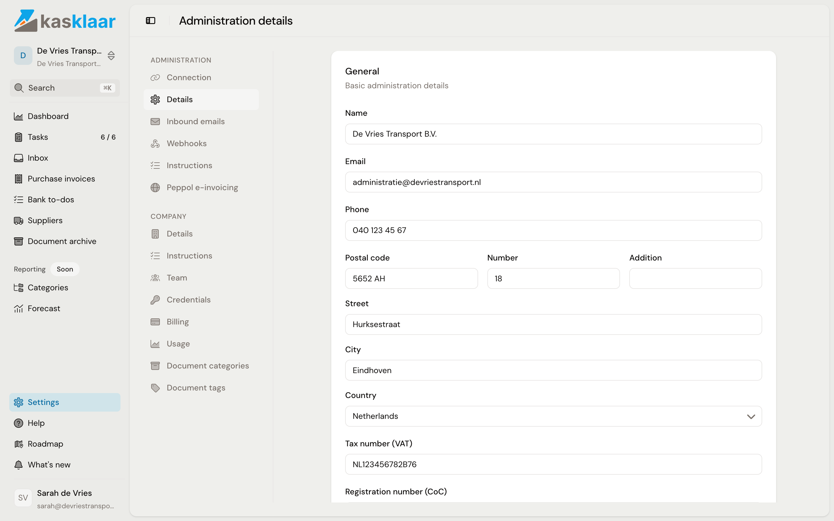Toggle the sidebar panel icon
The width and height of the screenshot is (834, 521).
(x=151, y=21)
